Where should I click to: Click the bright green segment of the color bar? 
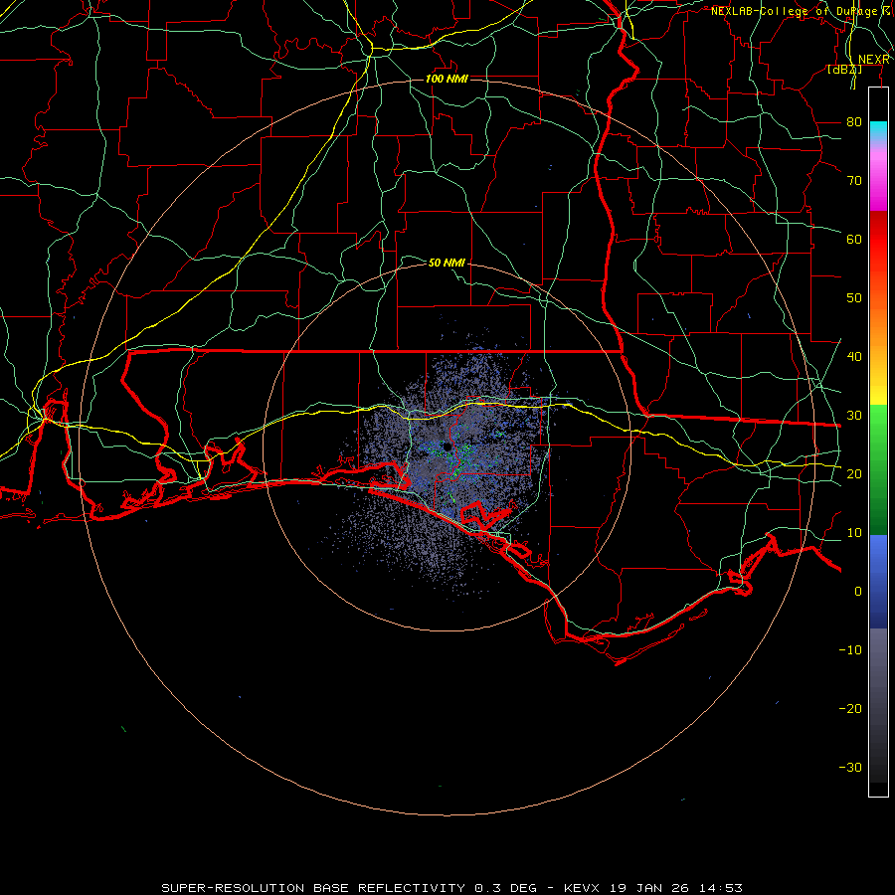[x=878, y=428]
